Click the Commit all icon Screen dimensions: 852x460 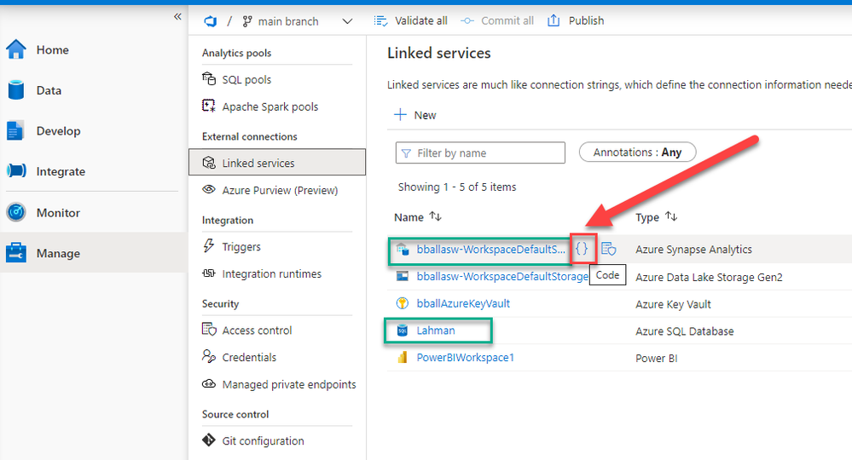point(467,20)
